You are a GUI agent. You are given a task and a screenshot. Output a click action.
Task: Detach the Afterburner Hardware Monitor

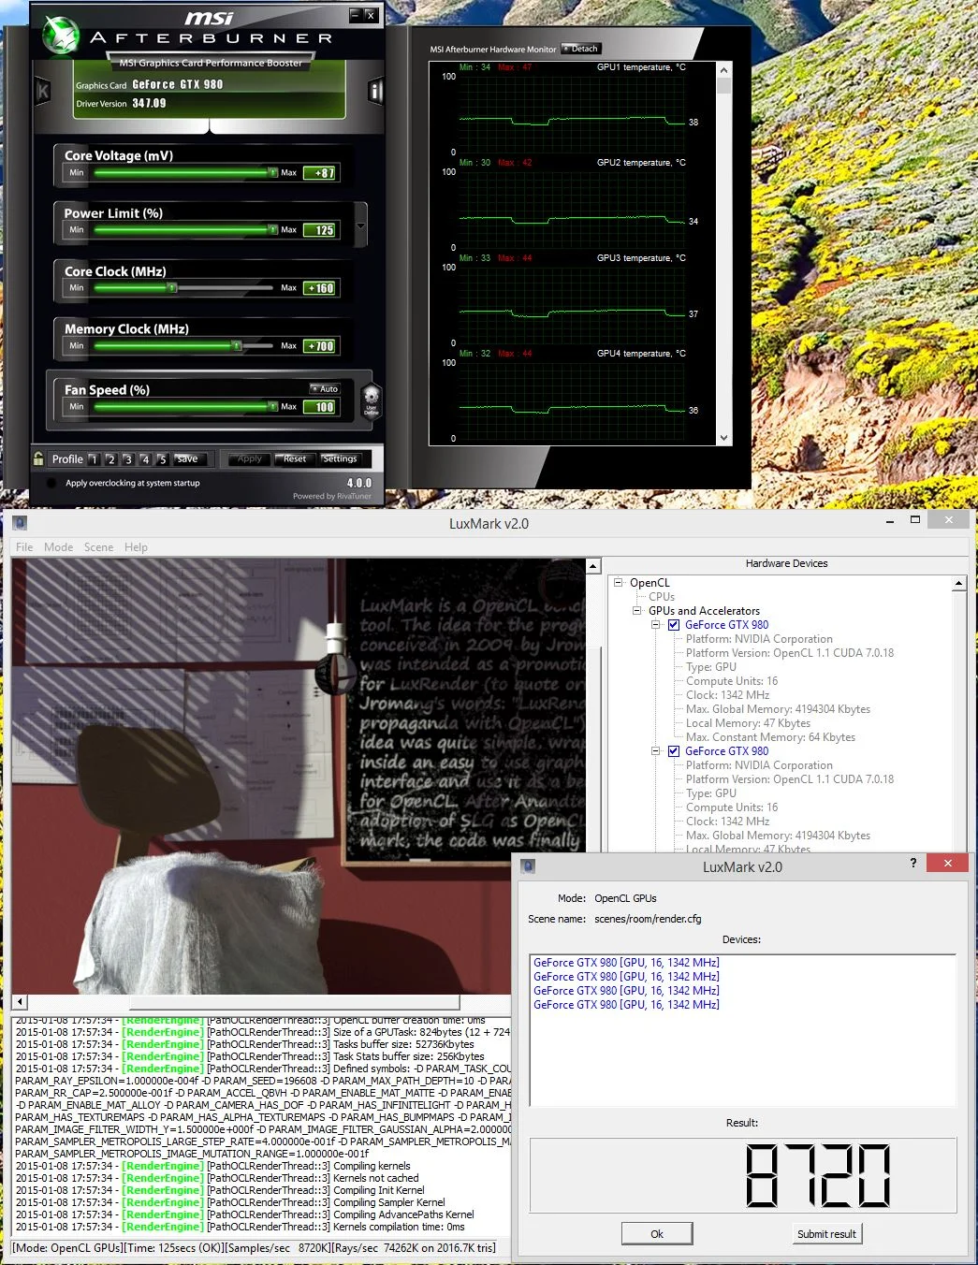(x=580, y=49)
